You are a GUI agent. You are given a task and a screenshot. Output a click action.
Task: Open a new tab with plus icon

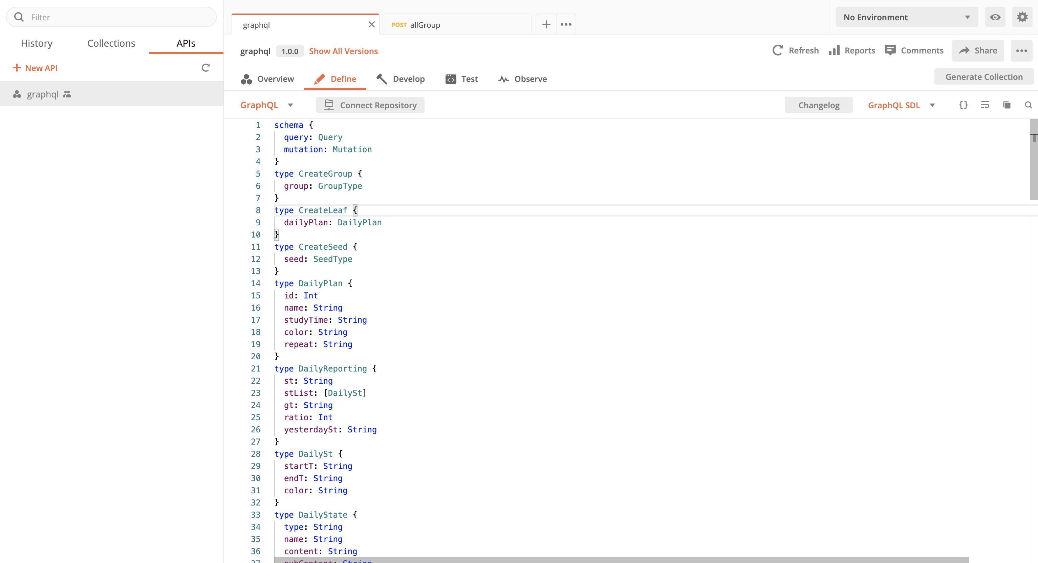pyautogui.click(x=546, y=25)
